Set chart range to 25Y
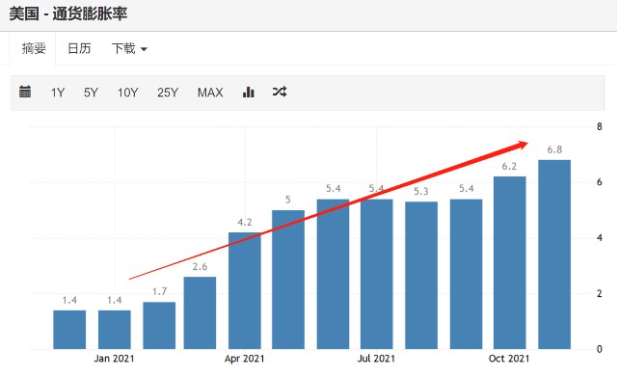The width and height of the screenshot is (617, 377). tap(168, 93)
